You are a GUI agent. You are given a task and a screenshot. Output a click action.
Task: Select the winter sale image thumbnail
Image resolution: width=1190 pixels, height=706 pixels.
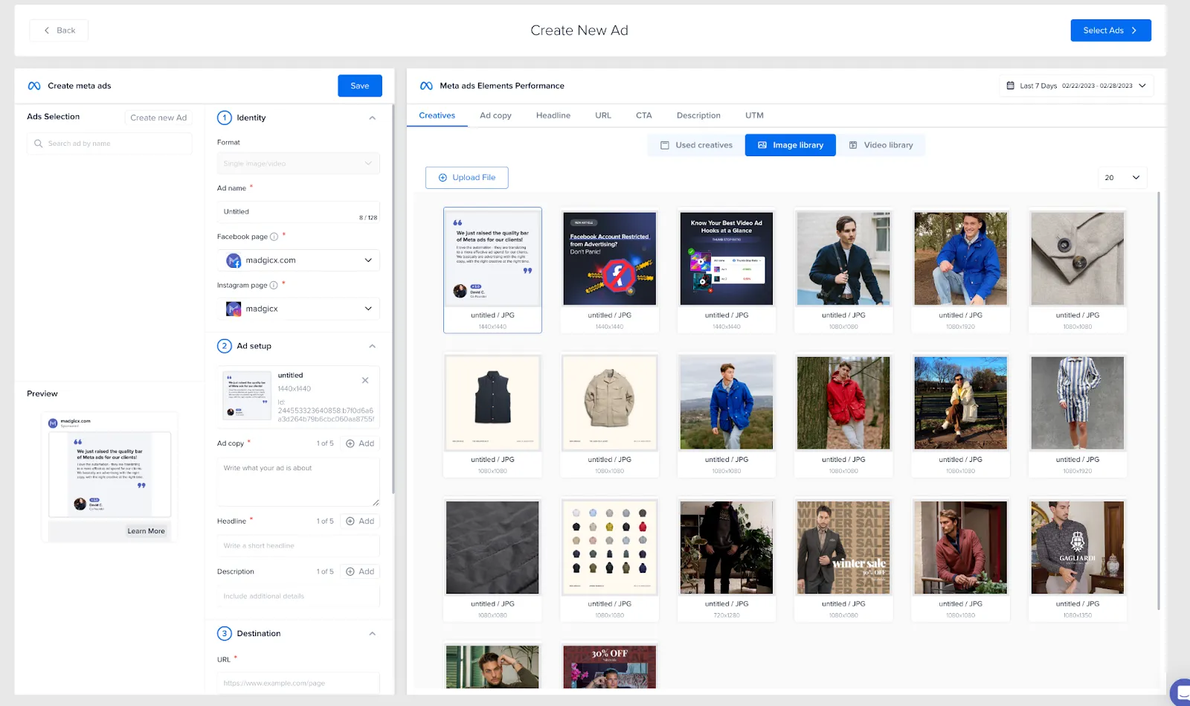843,548
